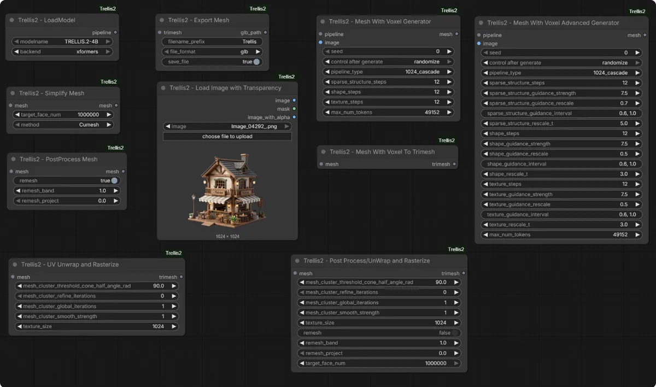Click the trimesh input socket on Export Mesh node
This screenshot has height=387, width=656.
(x=160, y=33)
